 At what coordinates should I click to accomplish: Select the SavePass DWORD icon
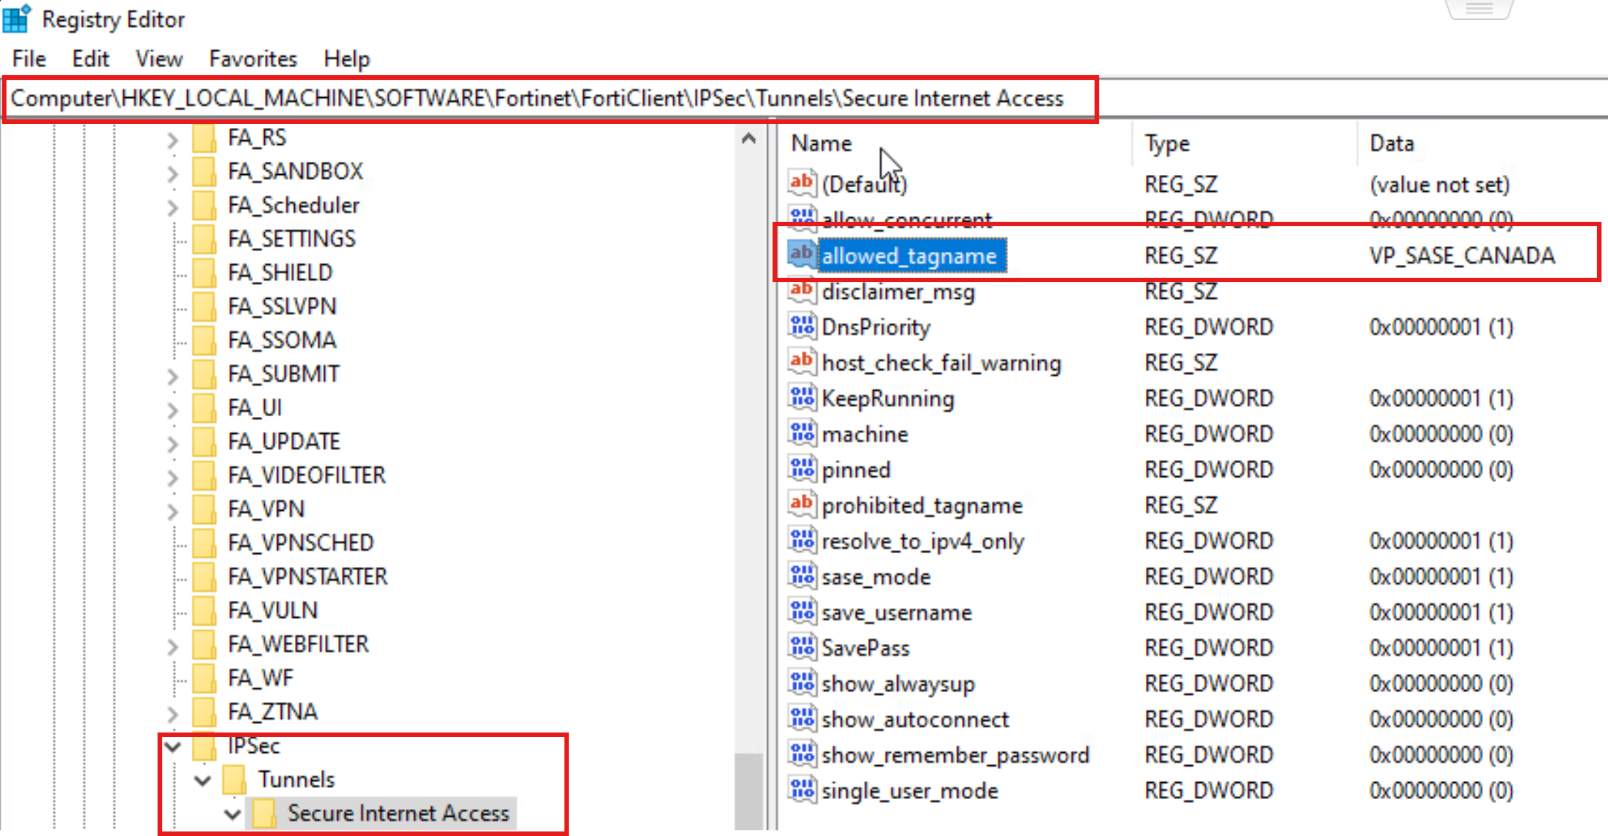point(802,647)
